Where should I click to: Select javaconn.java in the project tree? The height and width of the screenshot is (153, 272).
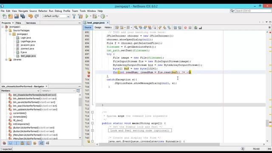(28, 45)
